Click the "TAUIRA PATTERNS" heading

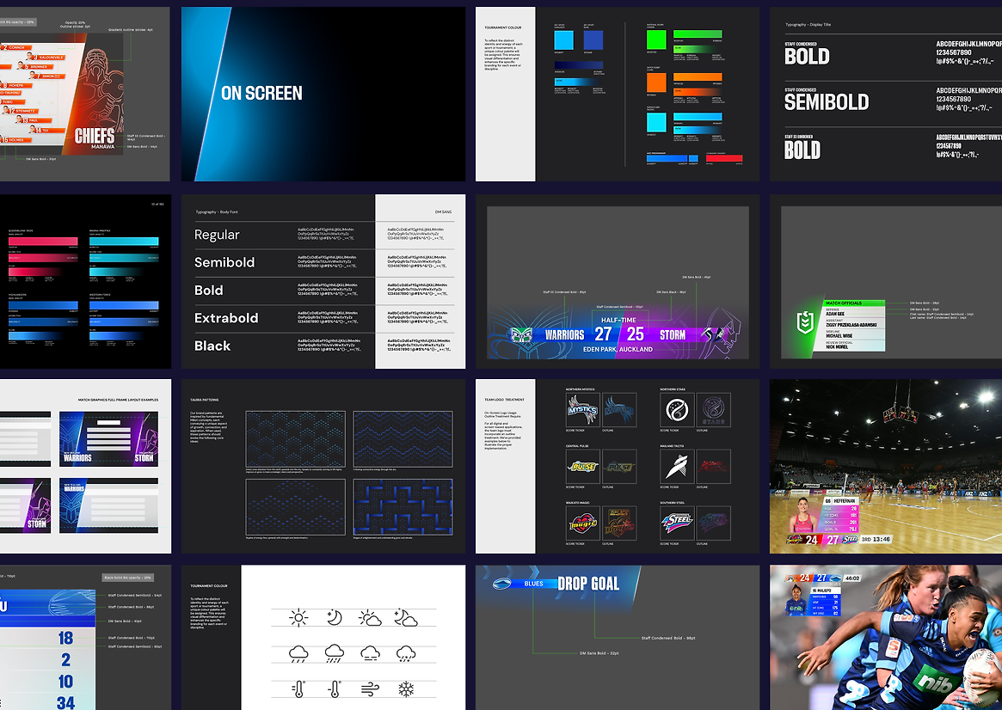205,400
